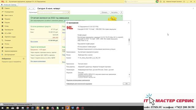Open the Справочники sidebar section
The height and width of the screenshot is (110, 196).
[x=9, y=48]
